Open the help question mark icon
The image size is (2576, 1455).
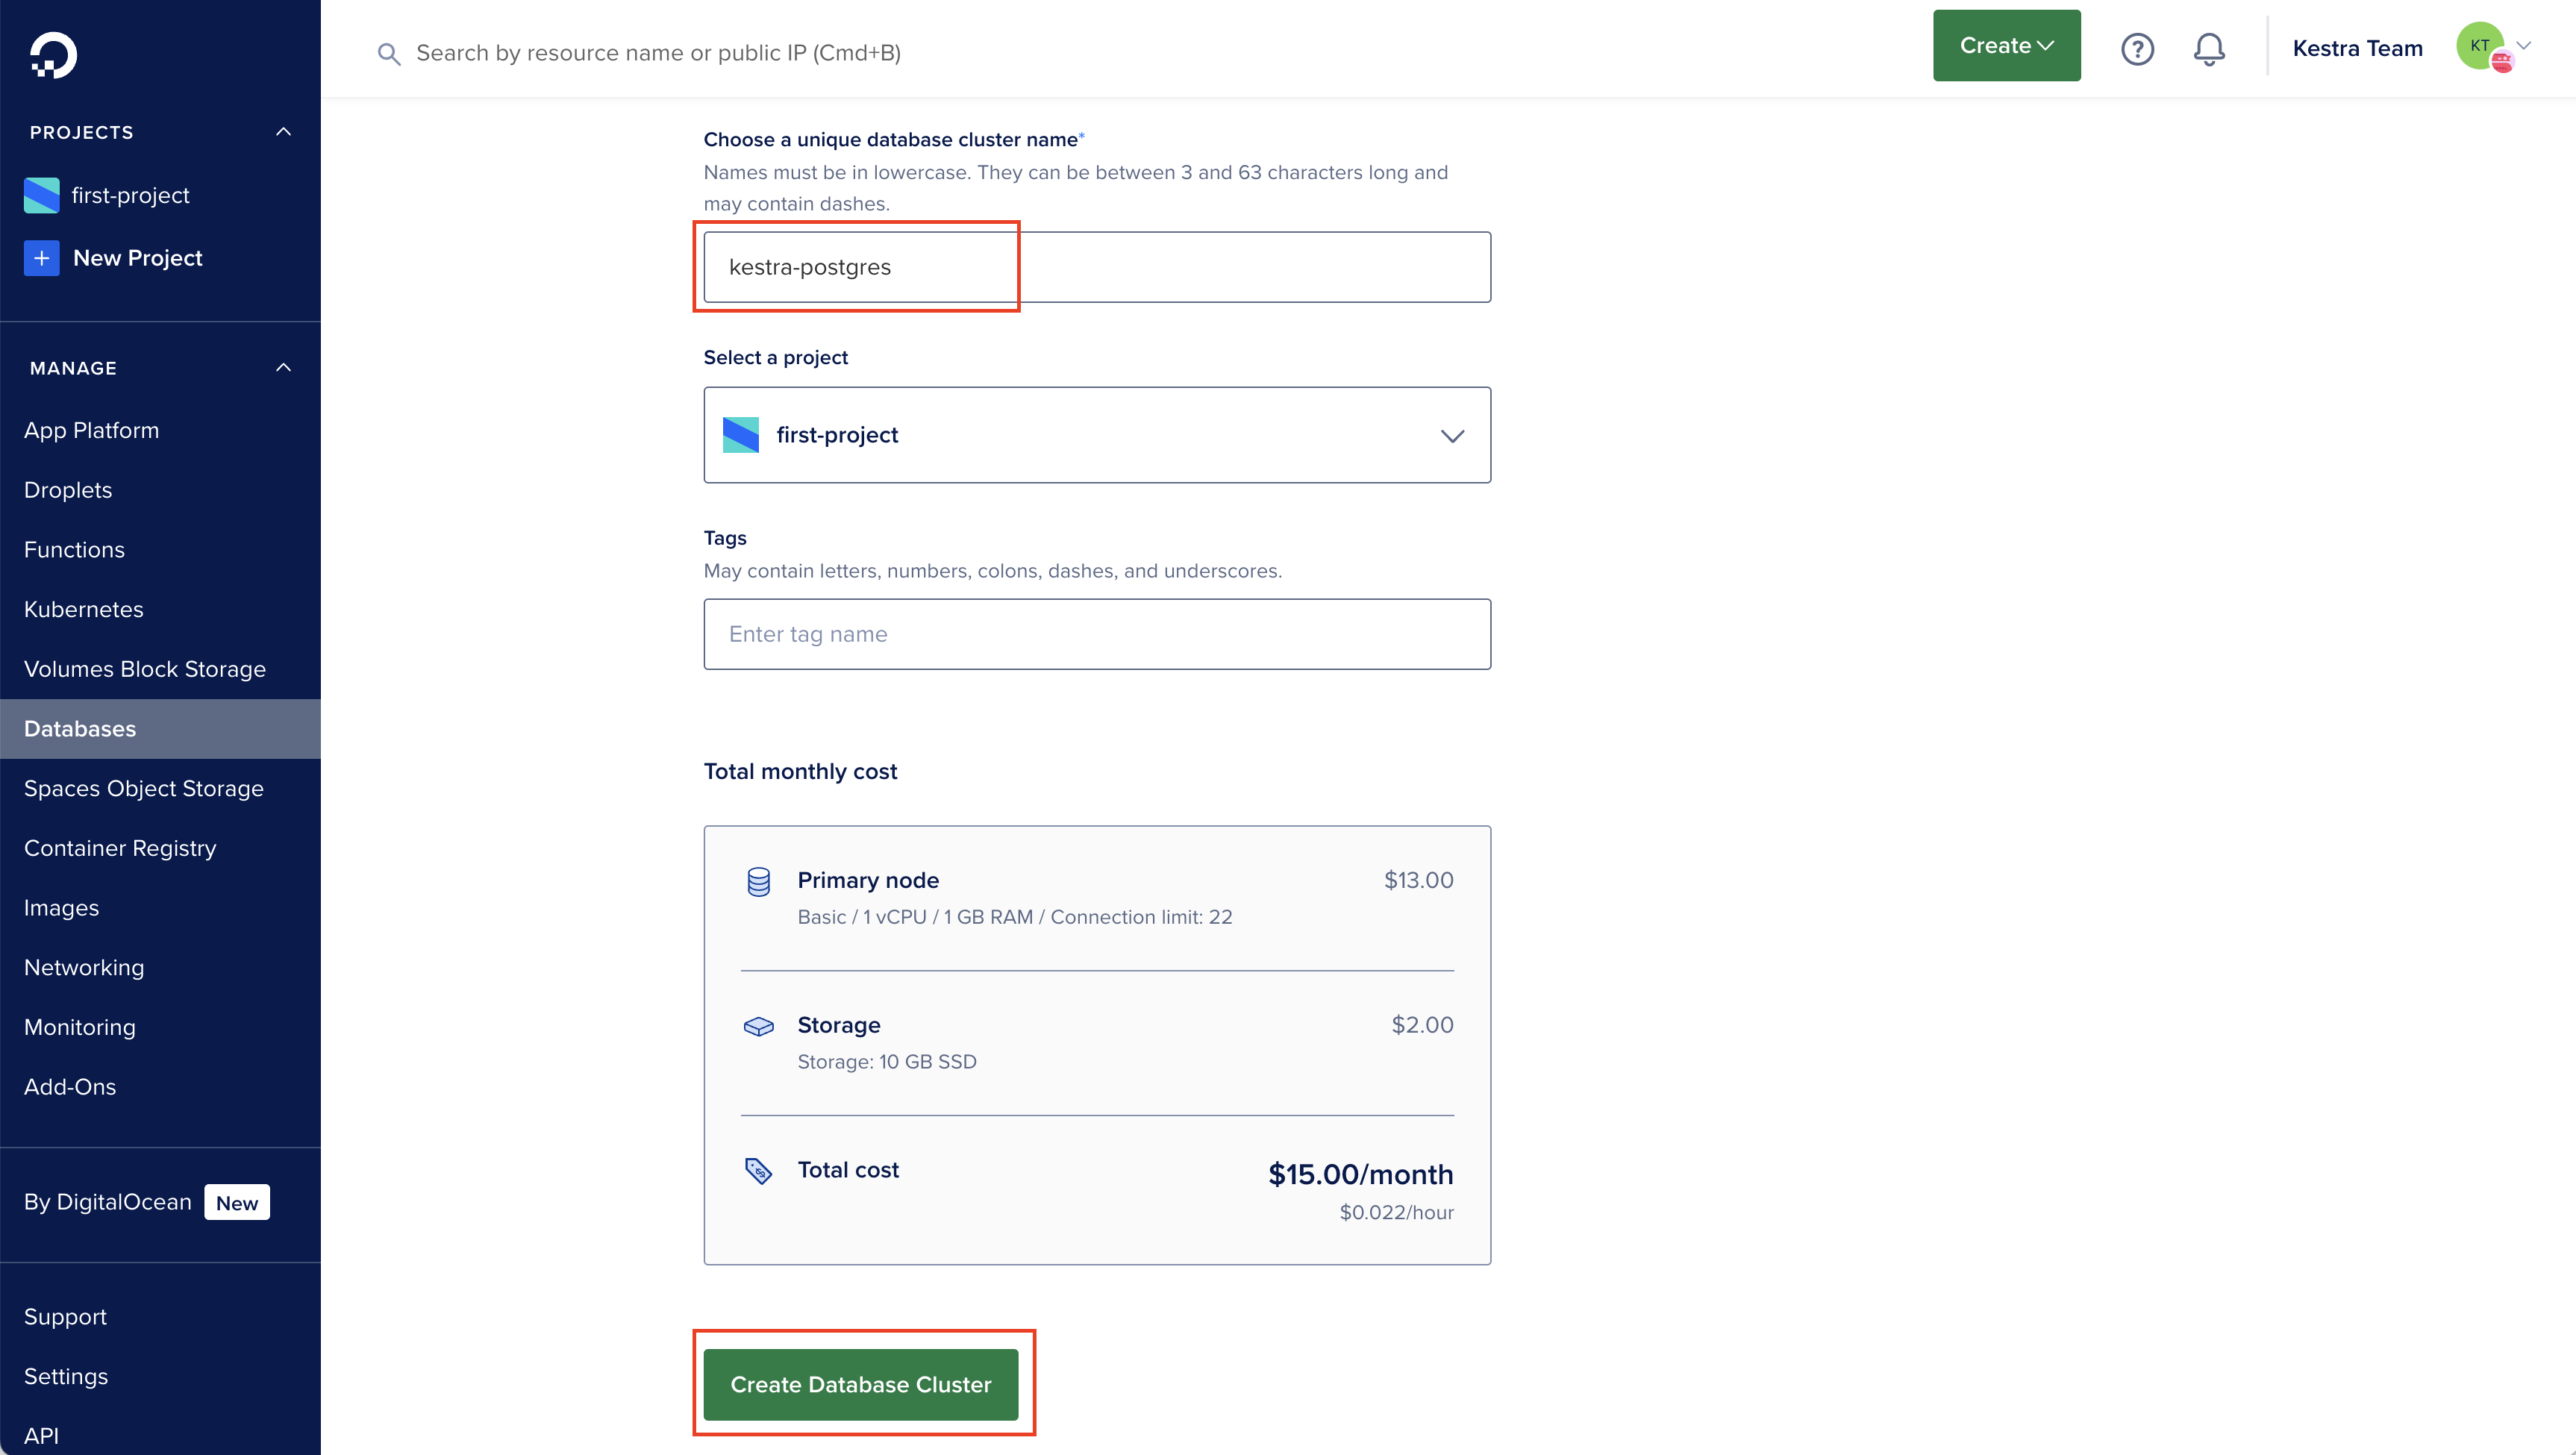pos(2137,49)
